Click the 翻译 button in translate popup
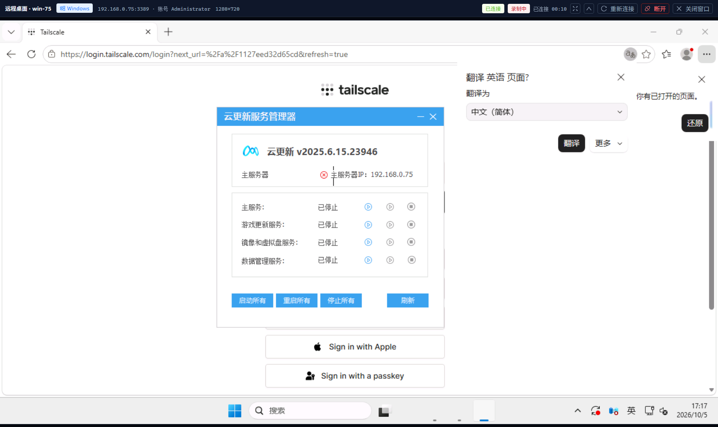This screenshot has height=427, width=718. point(571,143)
